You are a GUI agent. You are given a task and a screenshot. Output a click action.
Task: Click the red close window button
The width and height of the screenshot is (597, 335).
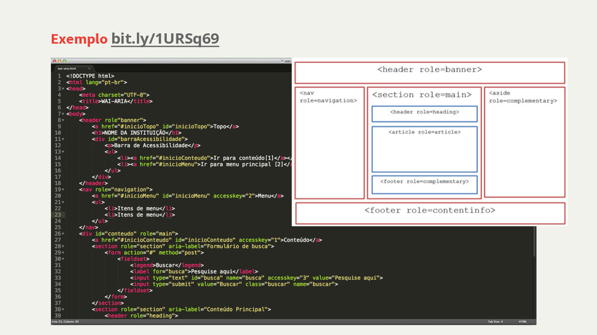pos(53,60)
